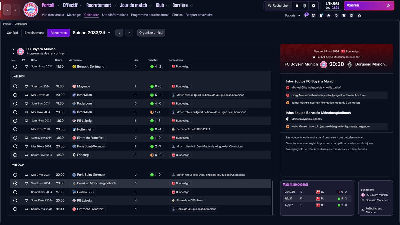Image resolution: width=400 pixels, height=225 pixels.
Task: Select the Général calendar view button
Action: 12,33
